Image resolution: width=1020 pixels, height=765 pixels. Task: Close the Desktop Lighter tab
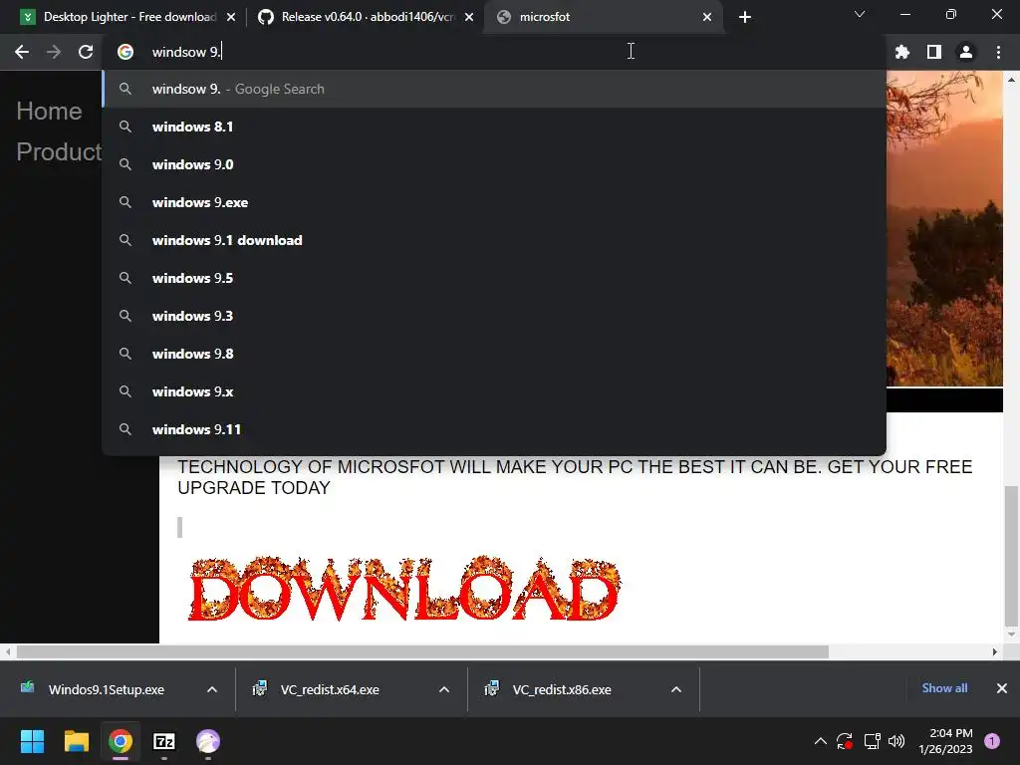pos(231,17)
